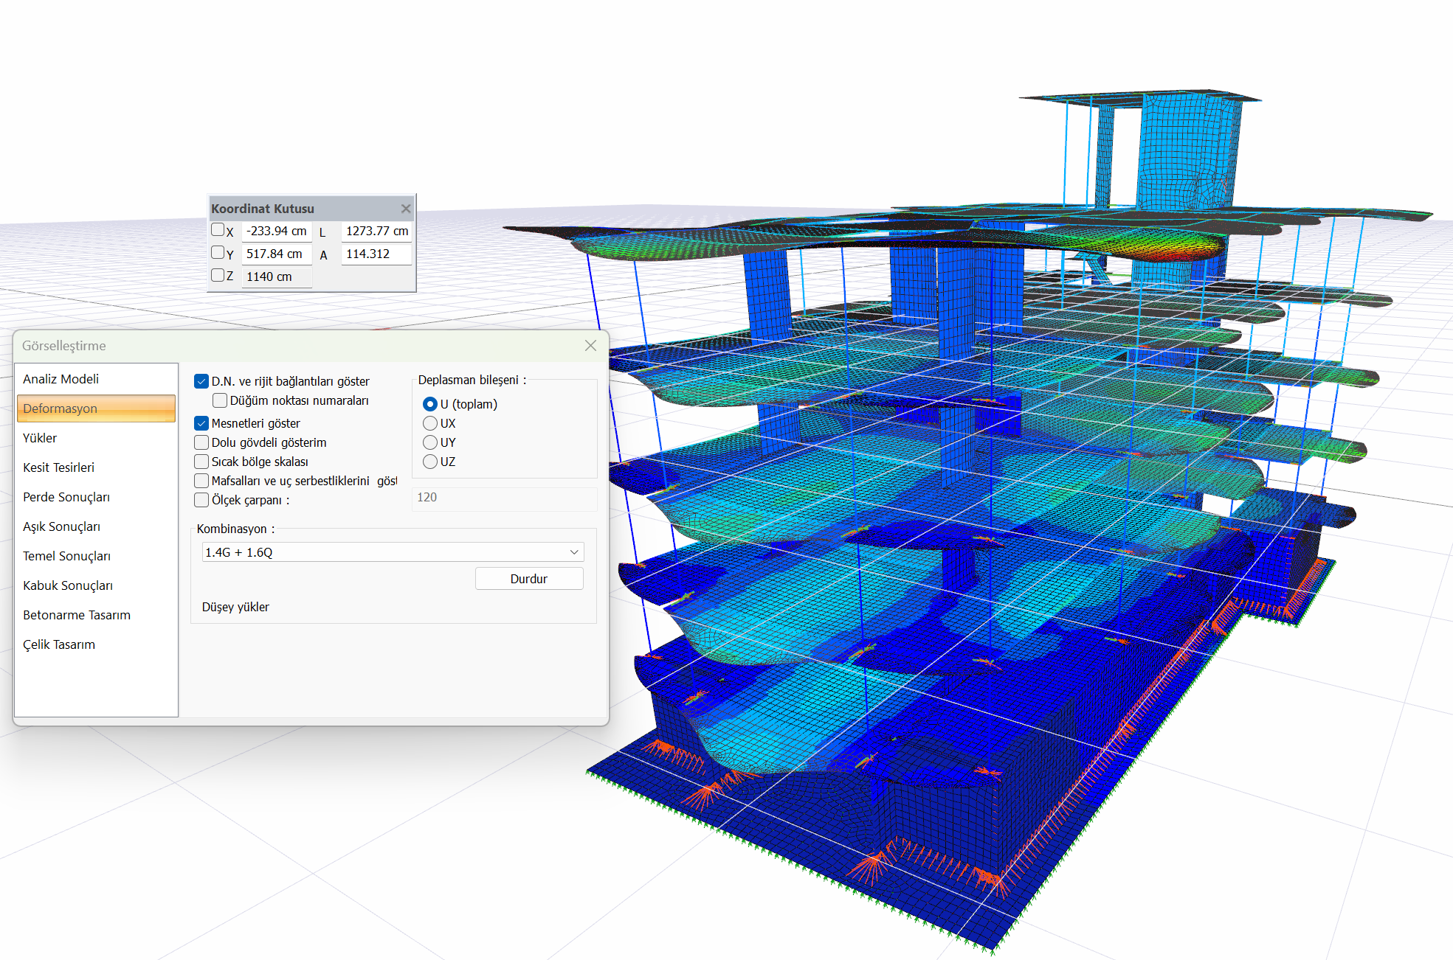Select the UX displacement component

tap(430, 423)
